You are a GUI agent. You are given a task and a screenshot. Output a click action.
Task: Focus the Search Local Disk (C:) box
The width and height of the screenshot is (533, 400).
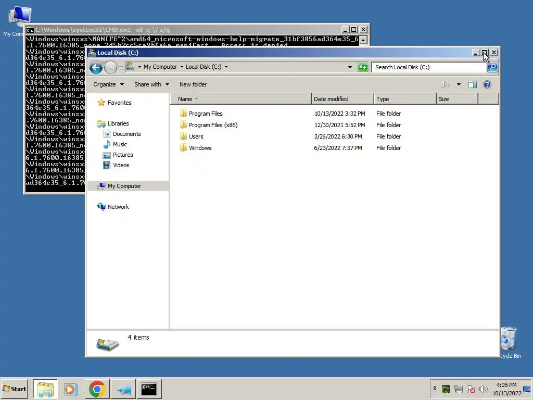coord(429,67)
